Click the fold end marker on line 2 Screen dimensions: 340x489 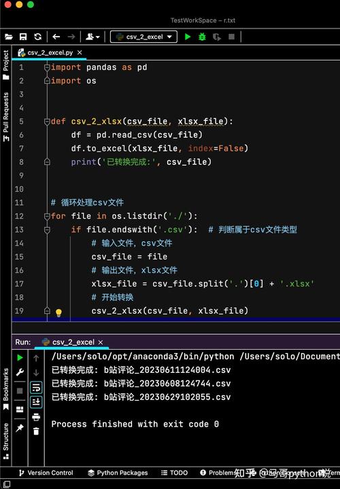[47, 81]
